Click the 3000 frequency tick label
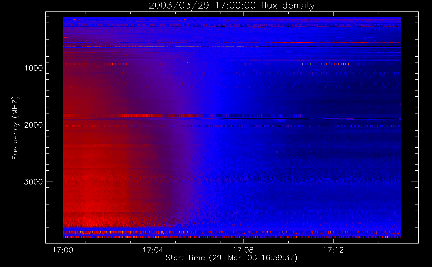The height and width of the screenshot is (267, 432). pos(34,182)
